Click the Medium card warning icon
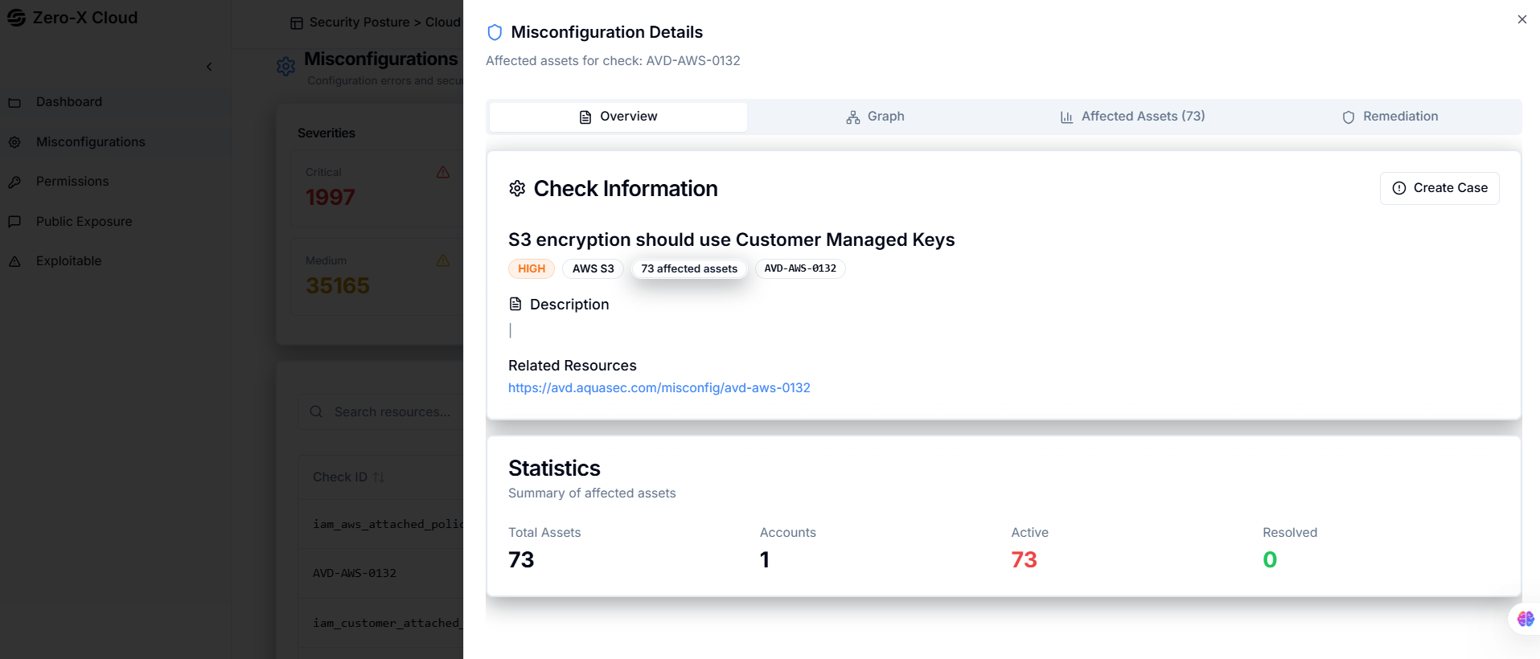The height and width of the screenshot is (659, 1540). [x=443, y=260]
